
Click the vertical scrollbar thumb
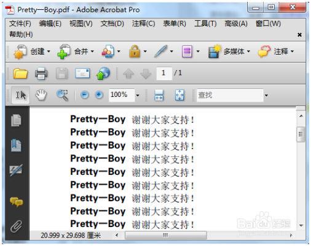(x=301, y=134)
